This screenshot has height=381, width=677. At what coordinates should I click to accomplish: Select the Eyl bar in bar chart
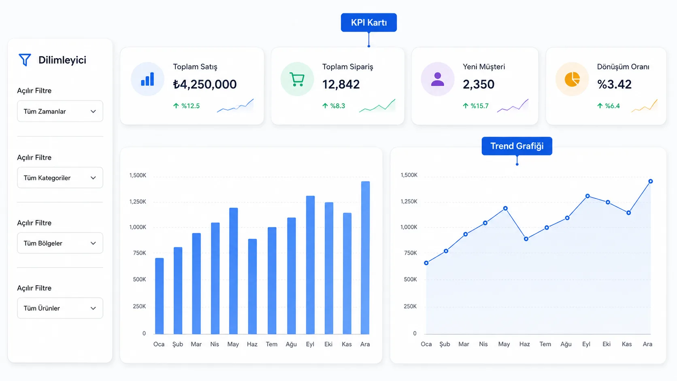(x=310, y=265)
